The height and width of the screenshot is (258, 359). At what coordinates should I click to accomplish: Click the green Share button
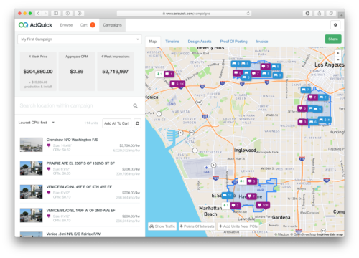point(333,39)
